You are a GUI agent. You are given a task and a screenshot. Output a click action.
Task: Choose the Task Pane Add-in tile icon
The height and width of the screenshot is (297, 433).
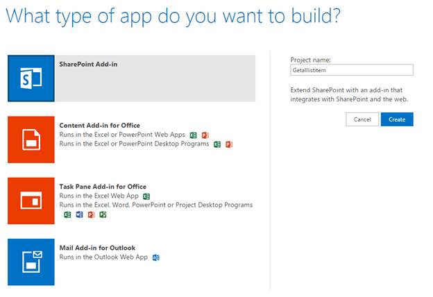[x=30, y=201]
